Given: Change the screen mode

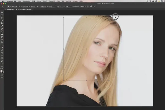Looking at the screenshot, I should click(2, 77).
